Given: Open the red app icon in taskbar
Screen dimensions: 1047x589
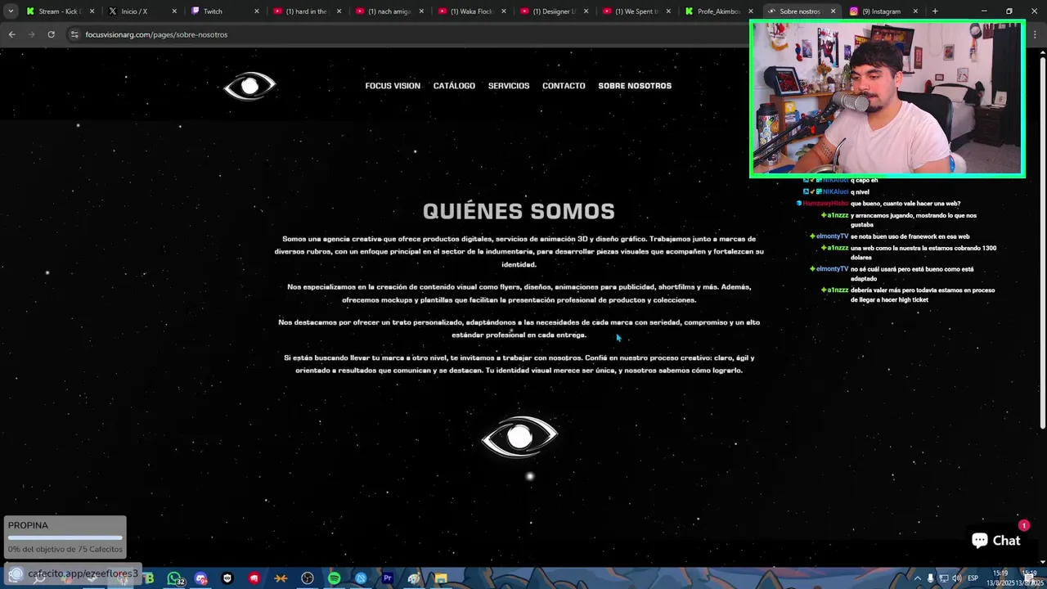Looking at the screenshot, I should click(254, 578).
